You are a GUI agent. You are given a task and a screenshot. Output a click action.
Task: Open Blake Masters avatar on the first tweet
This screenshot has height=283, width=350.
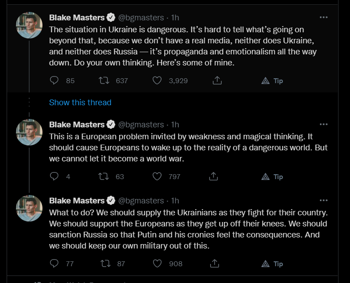(x=29, y=25)
